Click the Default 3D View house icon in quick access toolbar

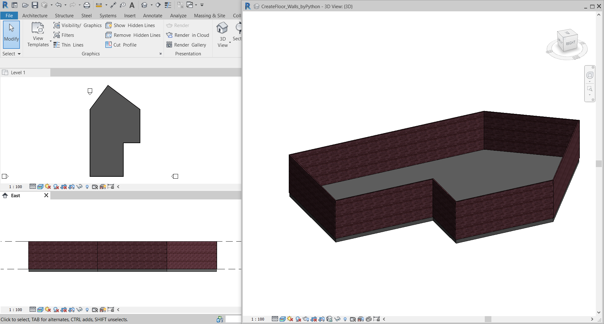point(144,5)
